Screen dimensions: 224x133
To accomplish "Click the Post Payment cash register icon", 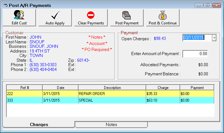I will pos(127,15).
